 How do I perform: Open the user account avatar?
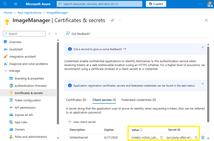point(209,4)
